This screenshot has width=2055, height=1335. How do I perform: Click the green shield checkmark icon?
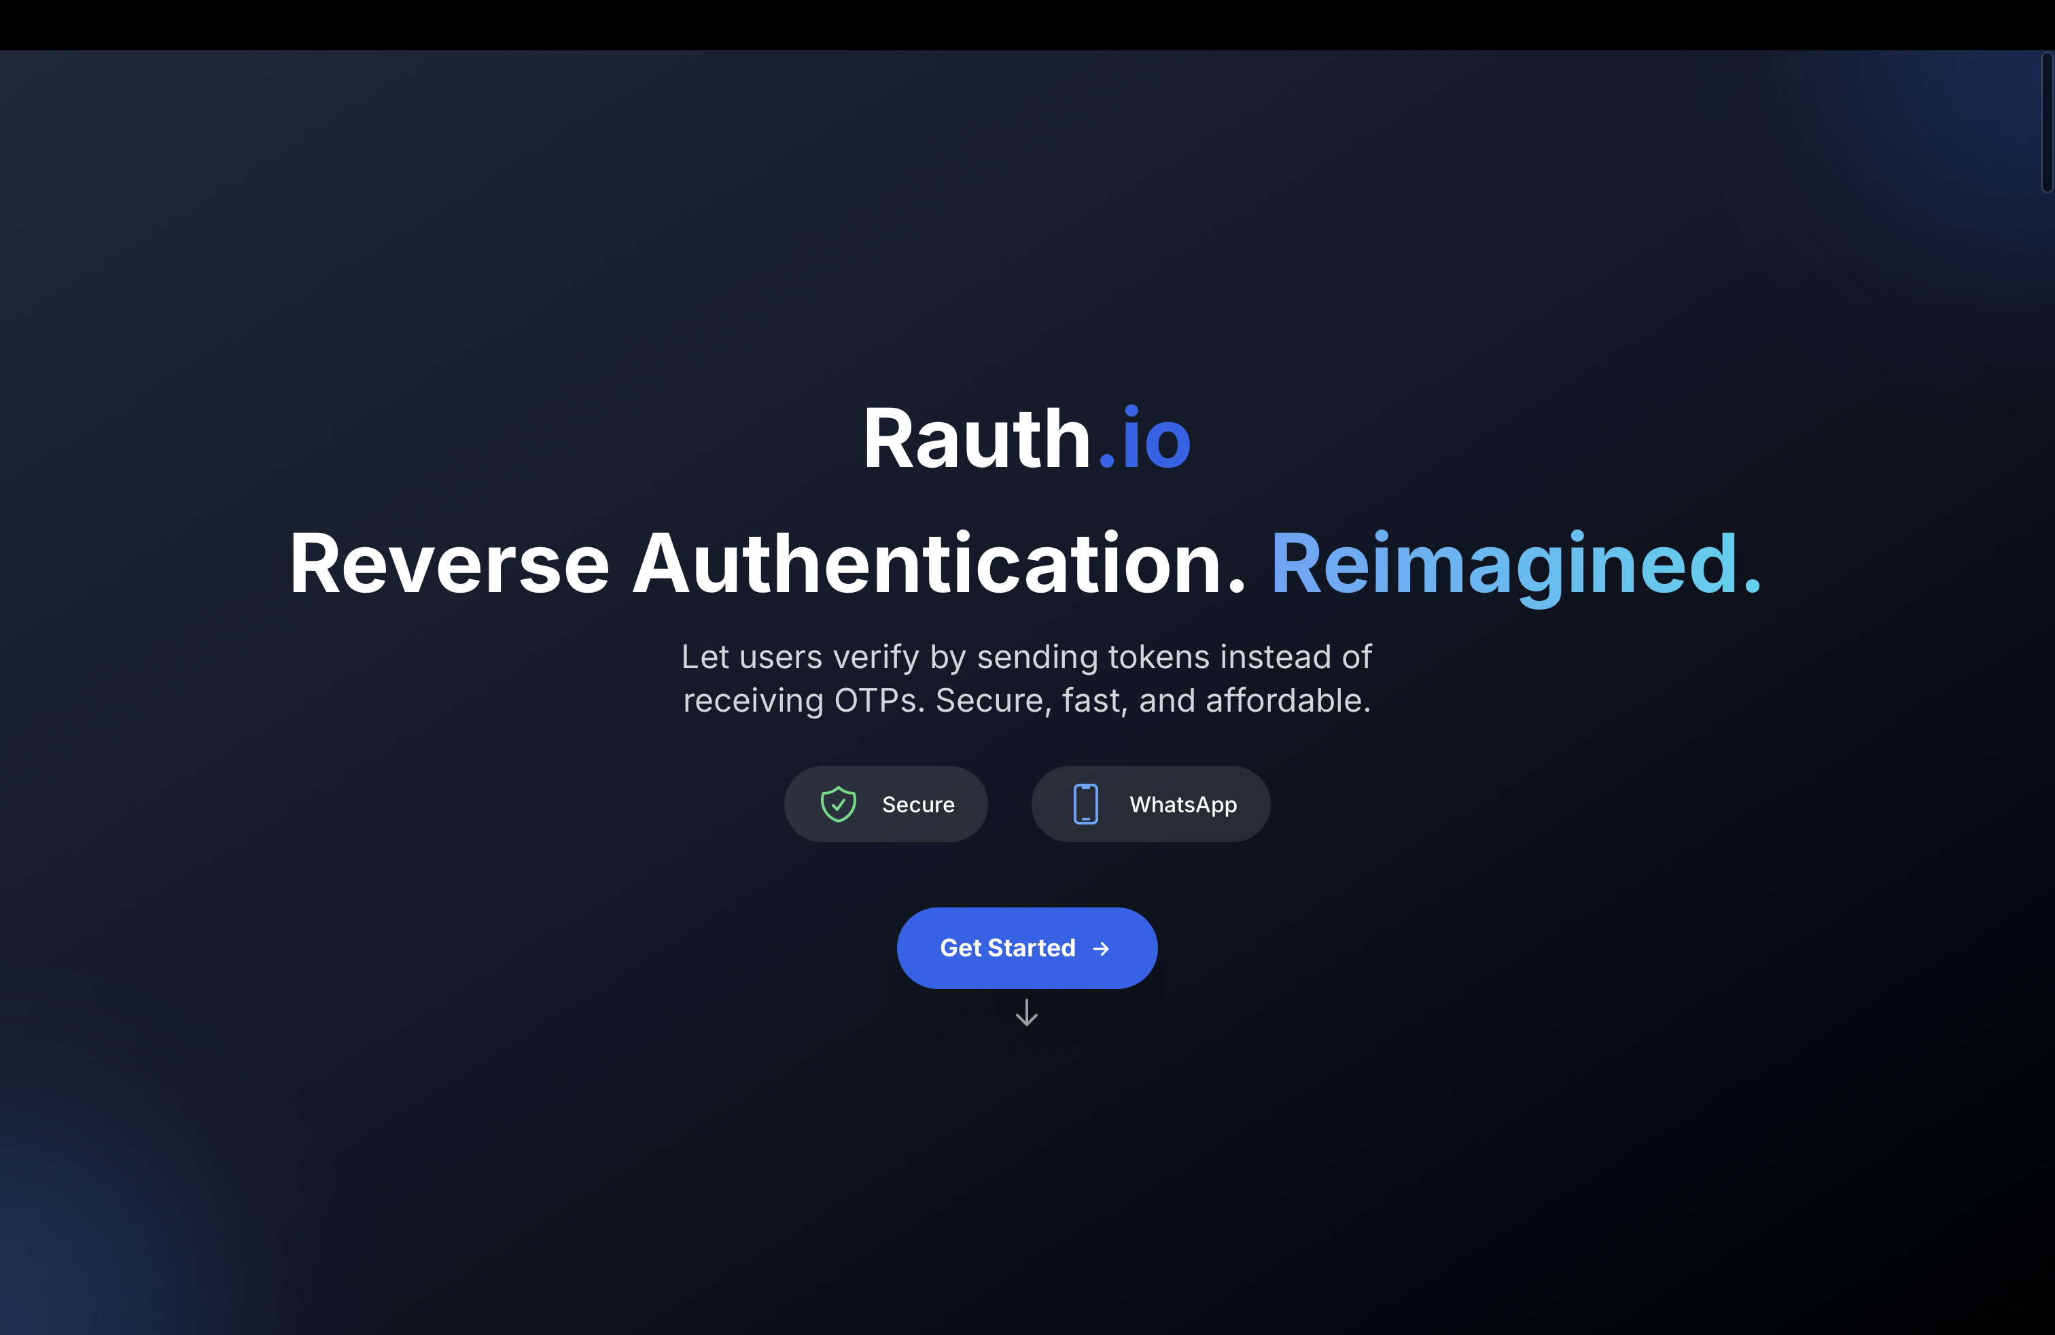click(x=837, y=804)
